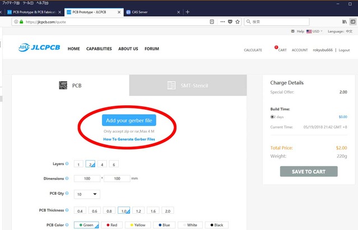This screenshot has height=230, width=358.
Task: Select Green PCB color
Action: tap(86, 225)
